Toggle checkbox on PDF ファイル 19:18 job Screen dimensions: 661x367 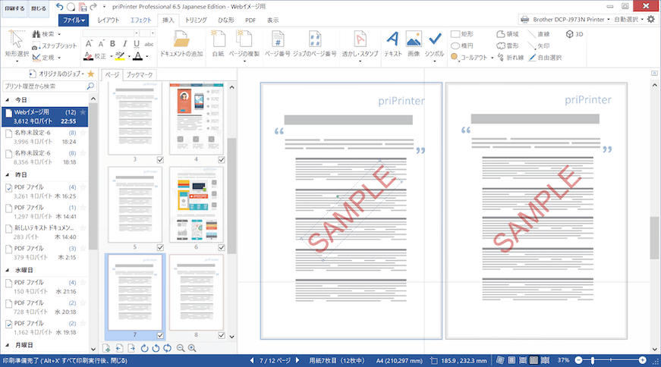click(x=8, y=324)
